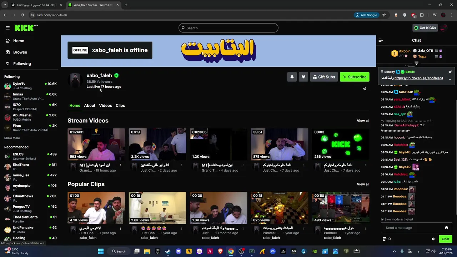Open browser extensions puzzle icon
Screen dimensions: 457x257
pos(422,15)
